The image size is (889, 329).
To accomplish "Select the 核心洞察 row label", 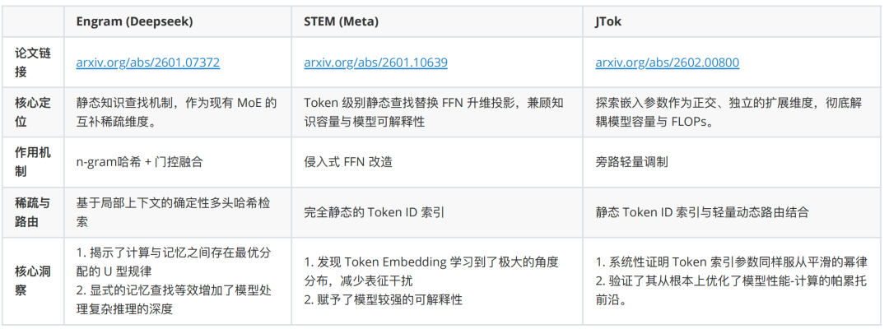I will (32, 278).
